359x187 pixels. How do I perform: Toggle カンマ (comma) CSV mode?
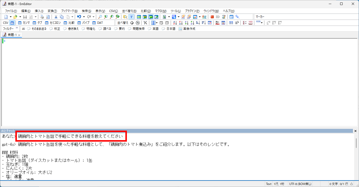24,23
